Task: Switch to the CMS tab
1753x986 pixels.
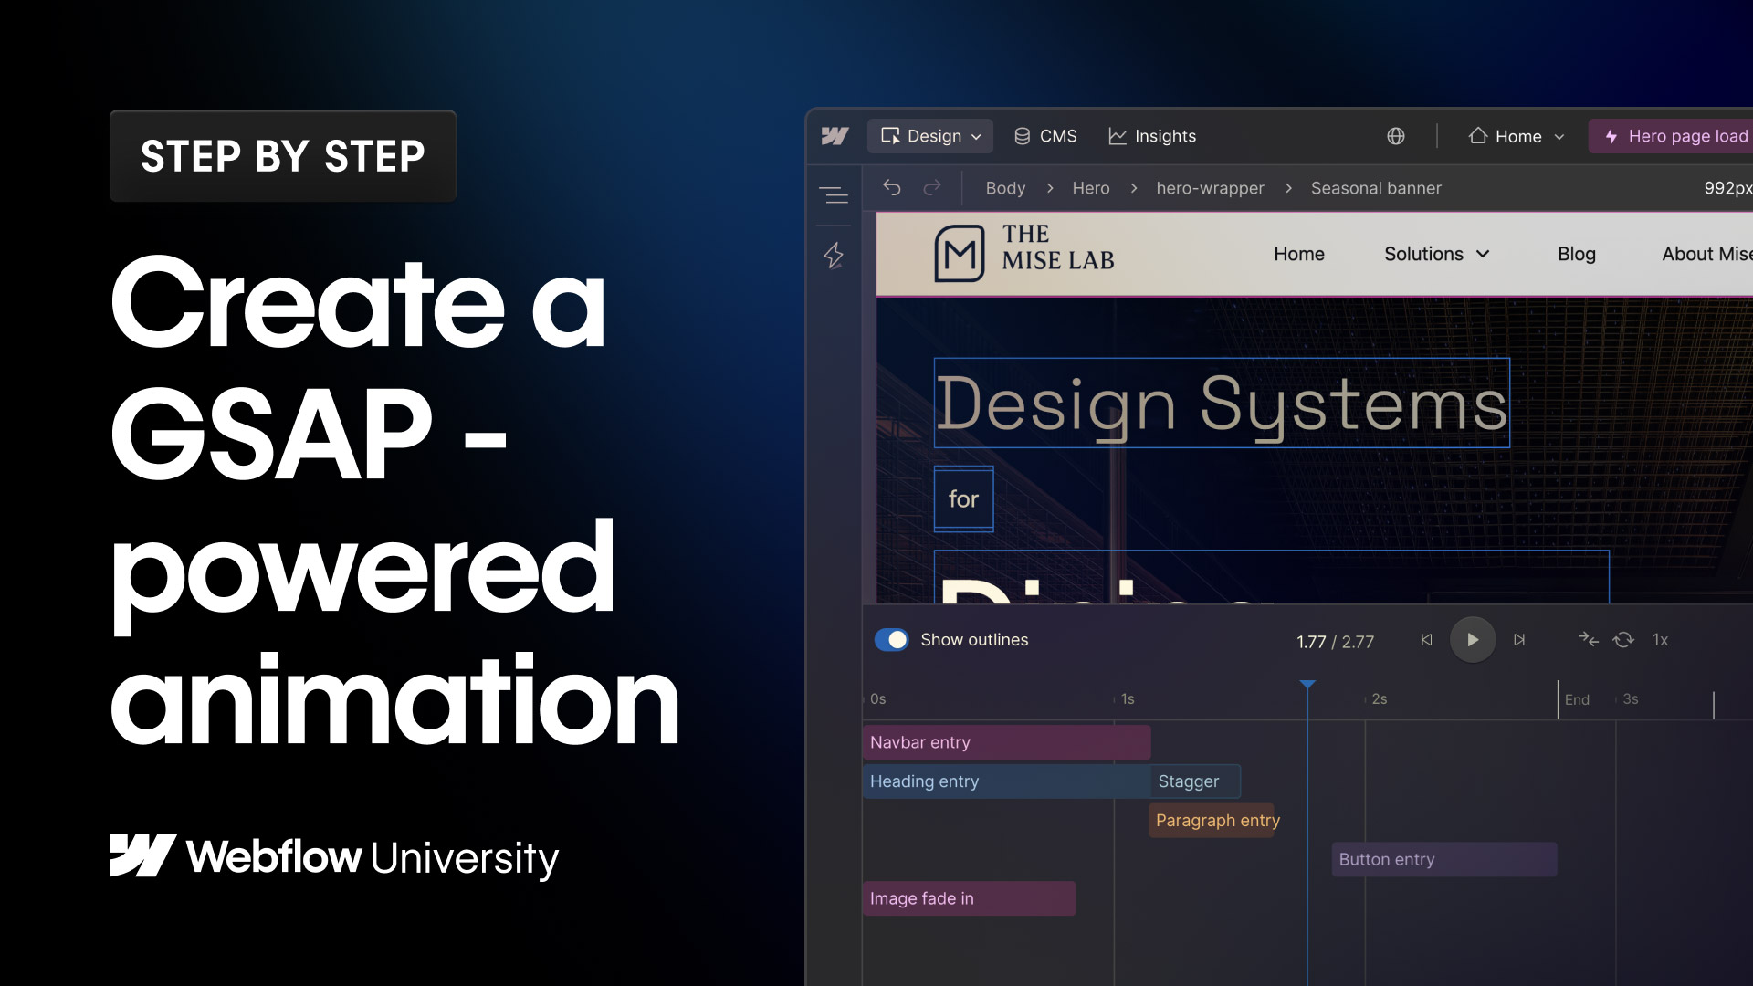Action: pos(1045,136)
